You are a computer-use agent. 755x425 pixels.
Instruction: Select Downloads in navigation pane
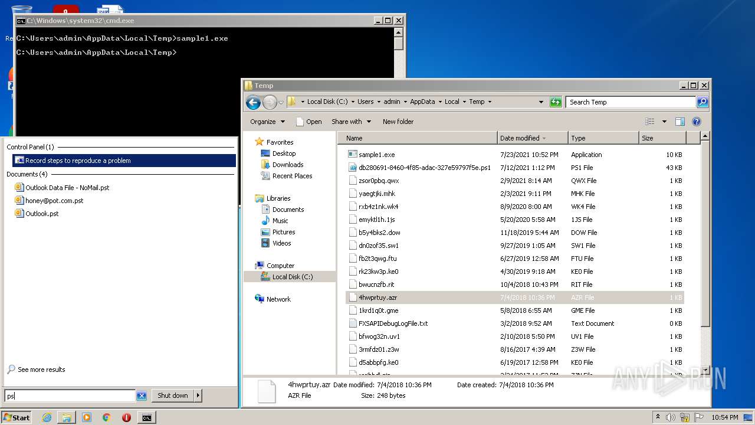pos(288,165)
